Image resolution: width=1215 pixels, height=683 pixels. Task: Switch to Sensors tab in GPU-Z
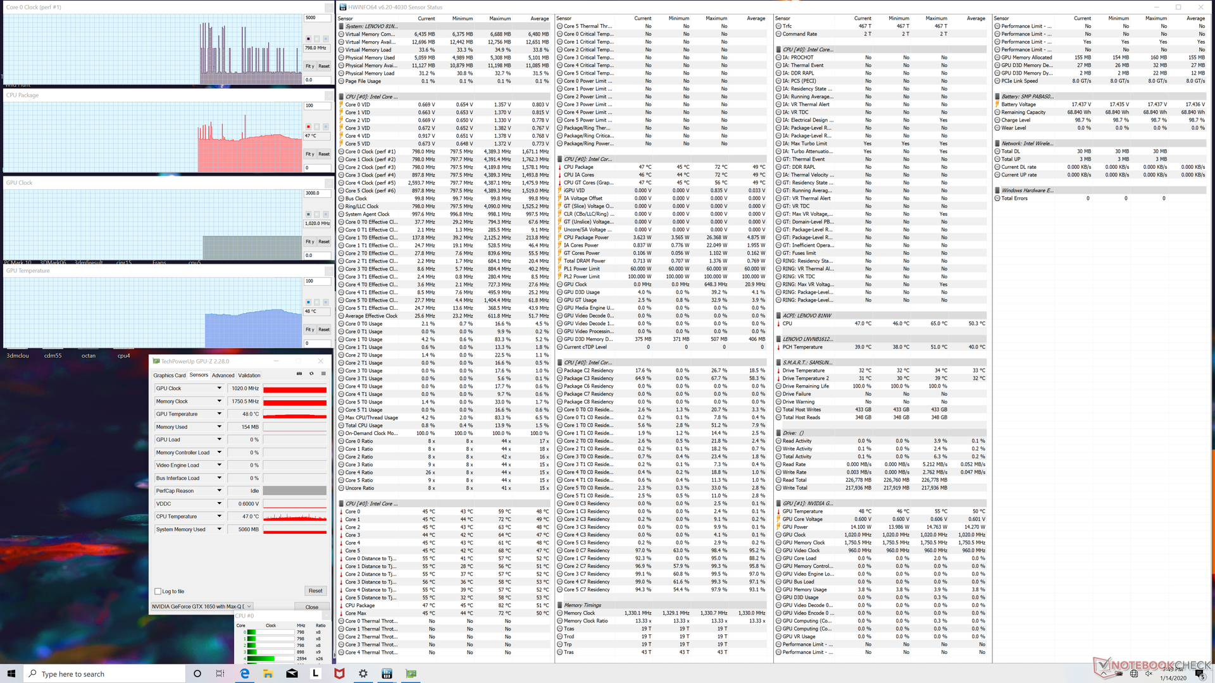tap(199, 375)
